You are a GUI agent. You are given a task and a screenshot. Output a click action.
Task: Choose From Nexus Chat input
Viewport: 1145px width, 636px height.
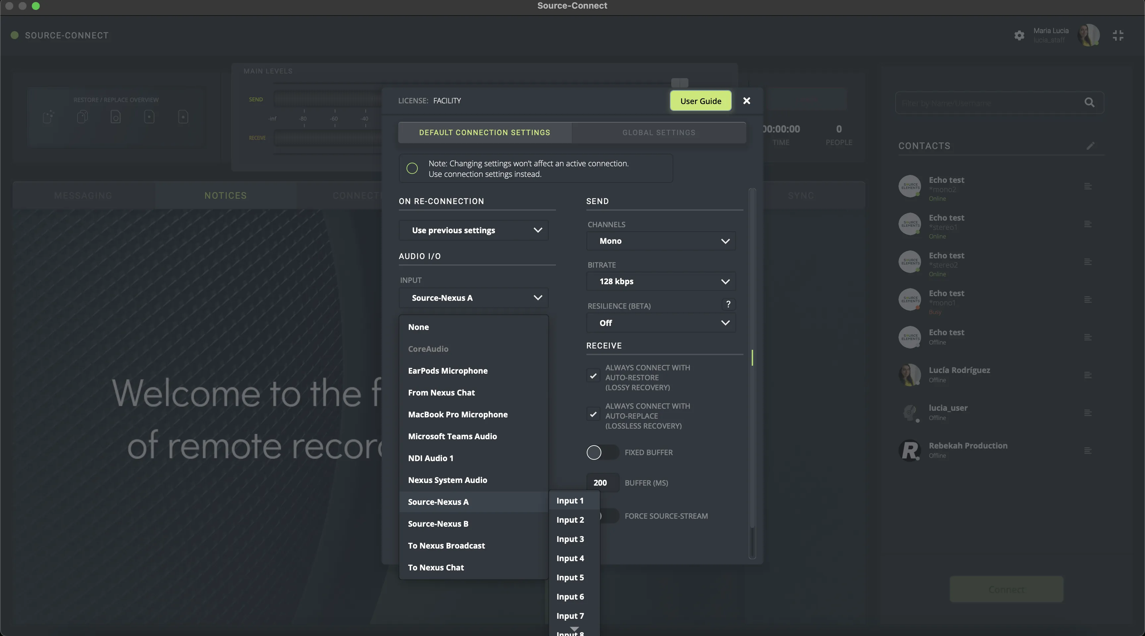click(474, 393)
